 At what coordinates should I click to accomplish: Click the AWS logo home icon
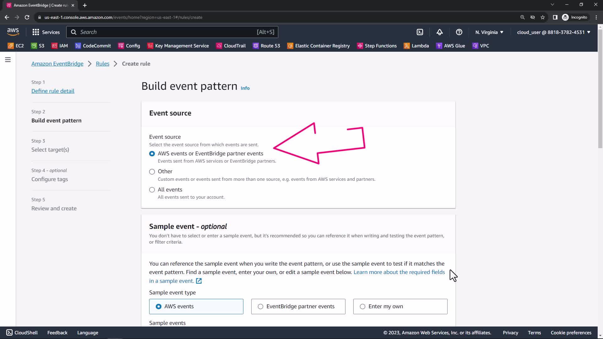pos(13,32)
